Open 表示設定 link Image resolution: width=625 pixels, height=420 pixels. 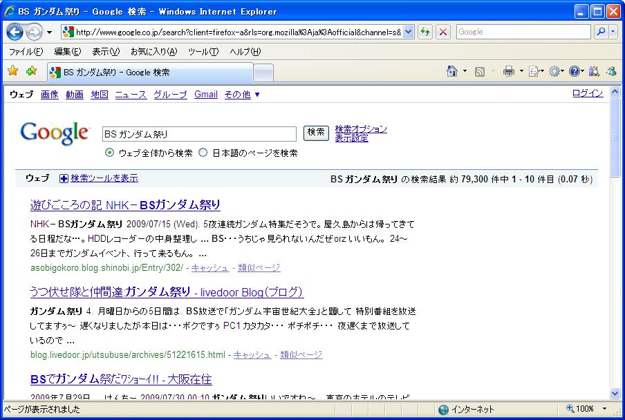[x=351, y=138]
